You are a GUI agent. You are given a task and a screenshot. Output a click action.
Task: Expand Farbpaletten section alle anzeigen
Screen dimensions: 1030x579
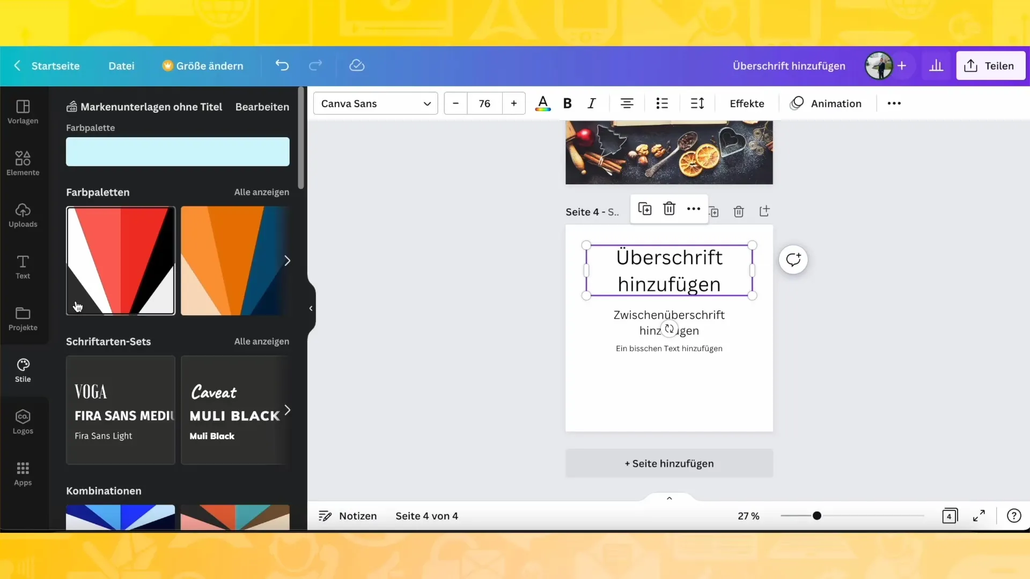261,191
